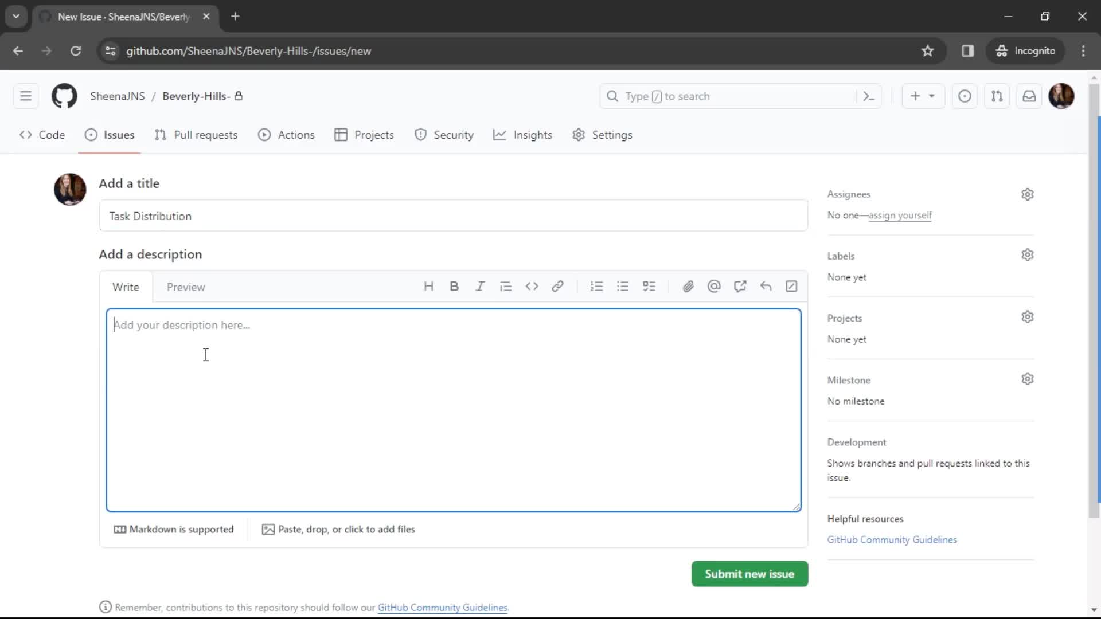Image resolution: width=1101 pixels, height=619 pixels.
Task: Open the user profile avatar menu
Action: tap(1061, 96)
